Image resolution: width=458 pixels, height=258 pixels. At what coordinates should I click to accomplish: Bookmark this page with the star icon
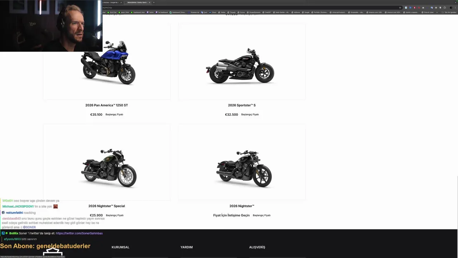tap(400, 8)
